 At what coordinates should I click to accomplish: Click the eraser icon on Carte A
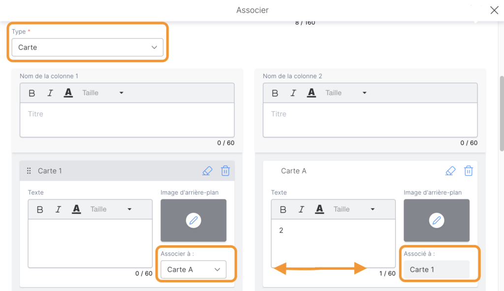pyautogui.click(x=450, y=171)
